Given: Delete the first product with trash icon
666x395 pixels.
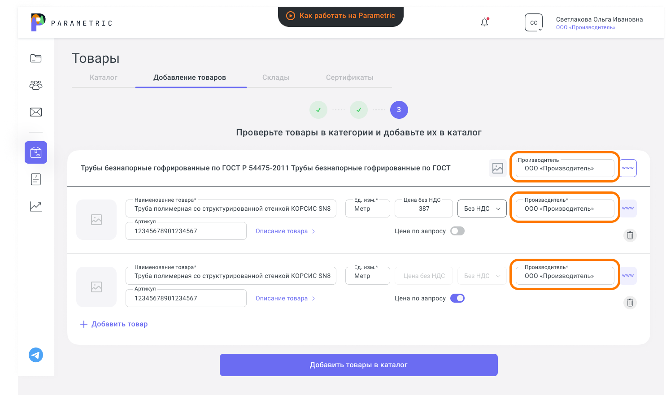Looking at the screenshot, I should (x=630, y=235).
